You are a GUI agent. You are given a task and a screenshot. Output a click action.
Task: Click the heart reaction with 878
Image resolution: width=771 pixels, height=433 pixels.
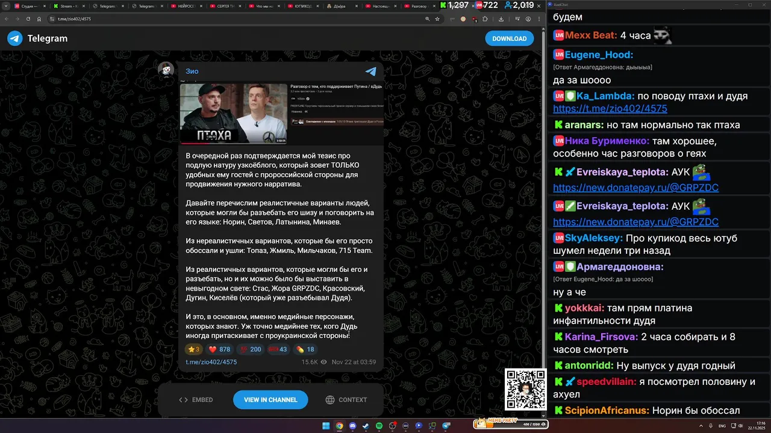point(219,349)
